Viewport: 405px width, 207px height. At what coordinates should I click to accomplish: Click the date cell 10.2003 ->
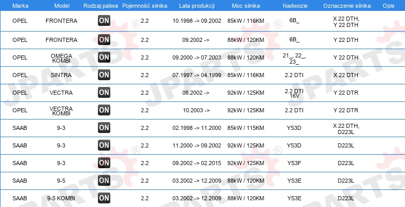tap(196, 110)
